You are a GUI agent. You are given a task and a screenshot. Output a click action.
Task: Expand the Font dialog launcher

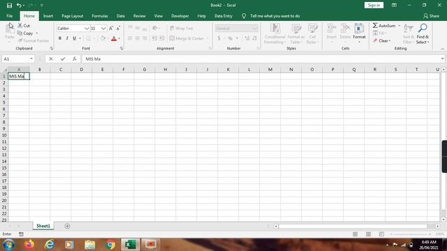(x=122, y=49)
